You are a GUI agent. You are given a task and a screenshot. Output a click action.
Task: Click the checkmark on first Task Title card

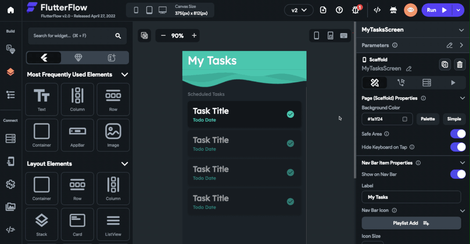tap(291, 114)
